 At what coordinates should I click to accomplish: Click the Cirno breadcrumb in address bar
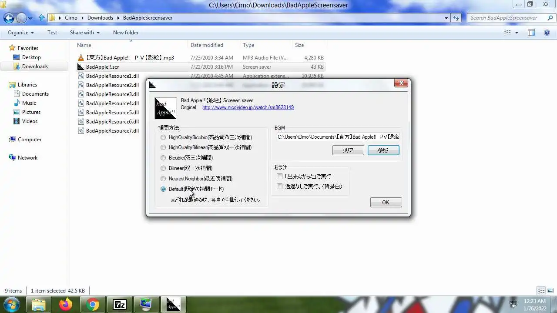(x=71, y=18)
